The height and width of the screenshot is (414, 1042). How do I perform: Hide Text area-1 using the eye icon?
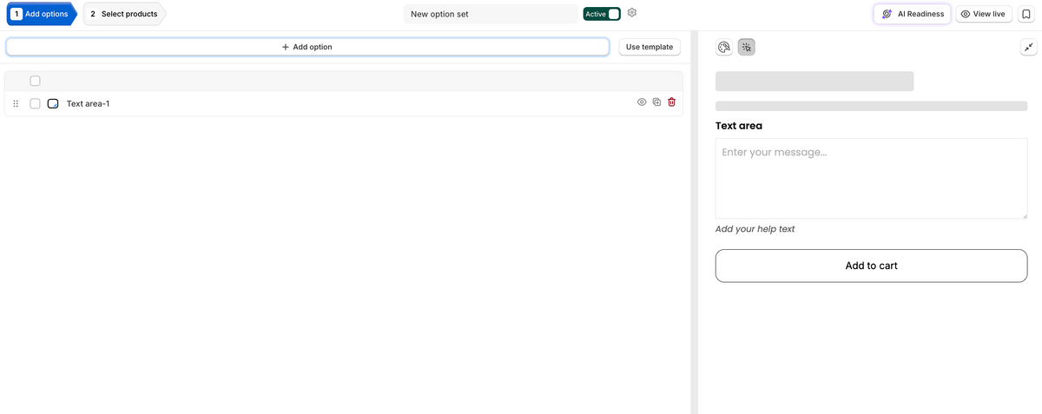[642, 102]
